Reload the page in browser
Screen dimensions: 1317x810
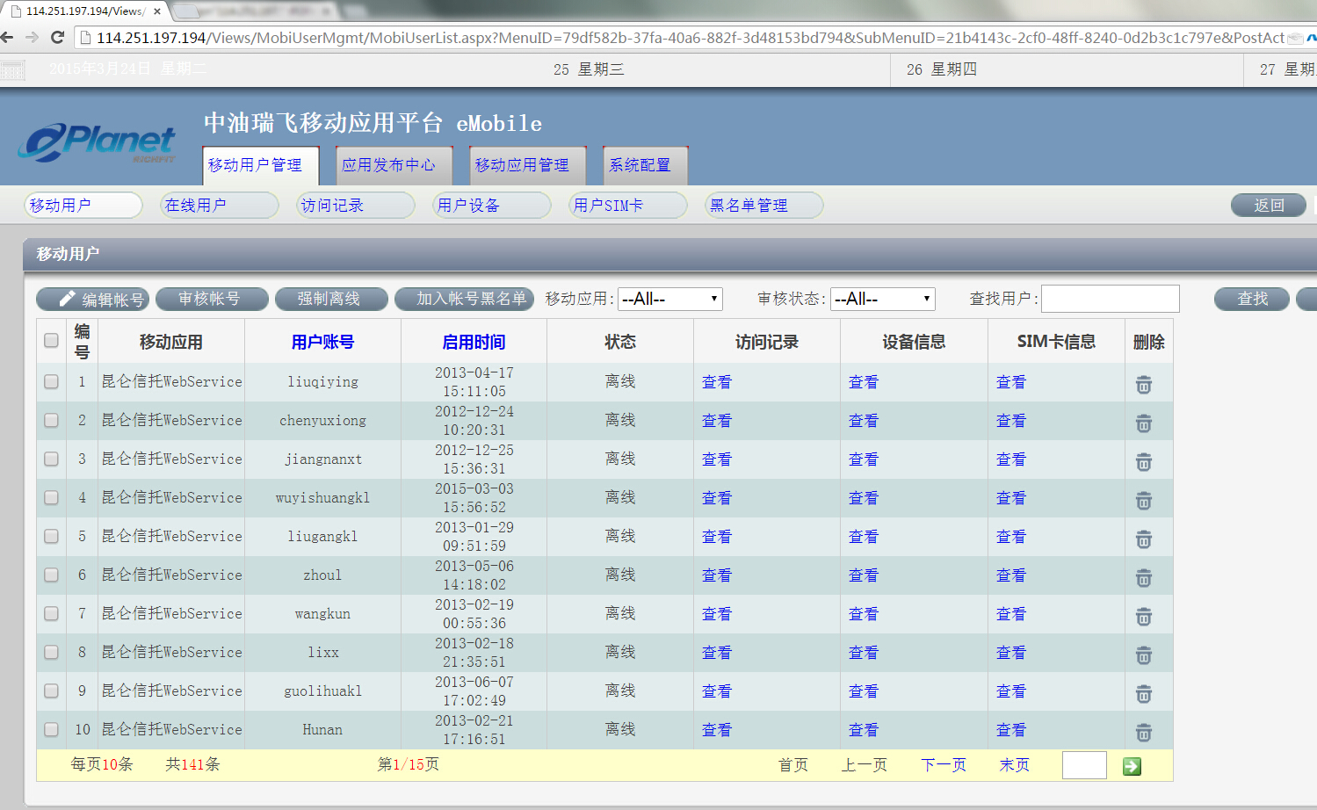pyautogui.click(x=58, y=37)
